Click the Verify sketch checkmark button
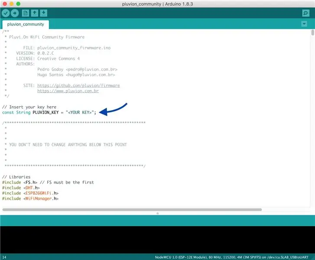315x260 pixels. click(x=6, y=13)
